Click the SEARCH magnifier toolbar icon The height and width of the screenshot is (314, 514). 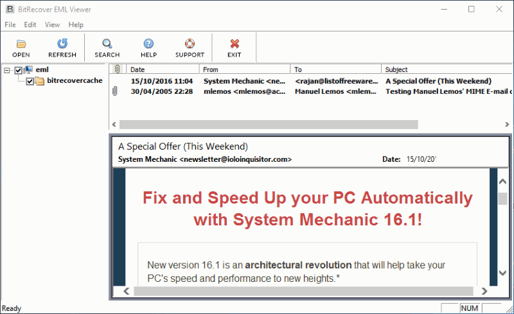pyautogui.click(x=107, y=44)
